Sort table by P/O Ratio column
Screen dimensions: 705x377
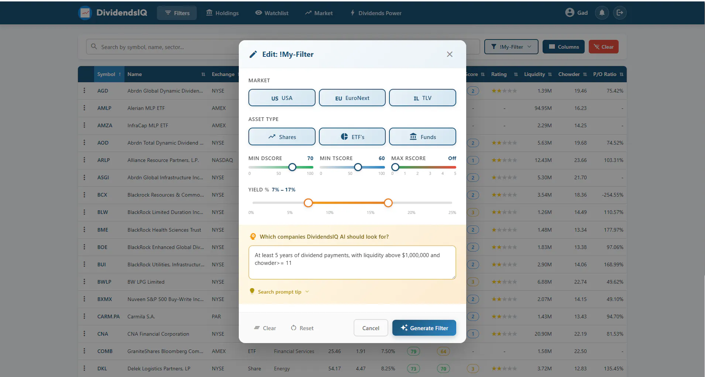click(608, 74)
